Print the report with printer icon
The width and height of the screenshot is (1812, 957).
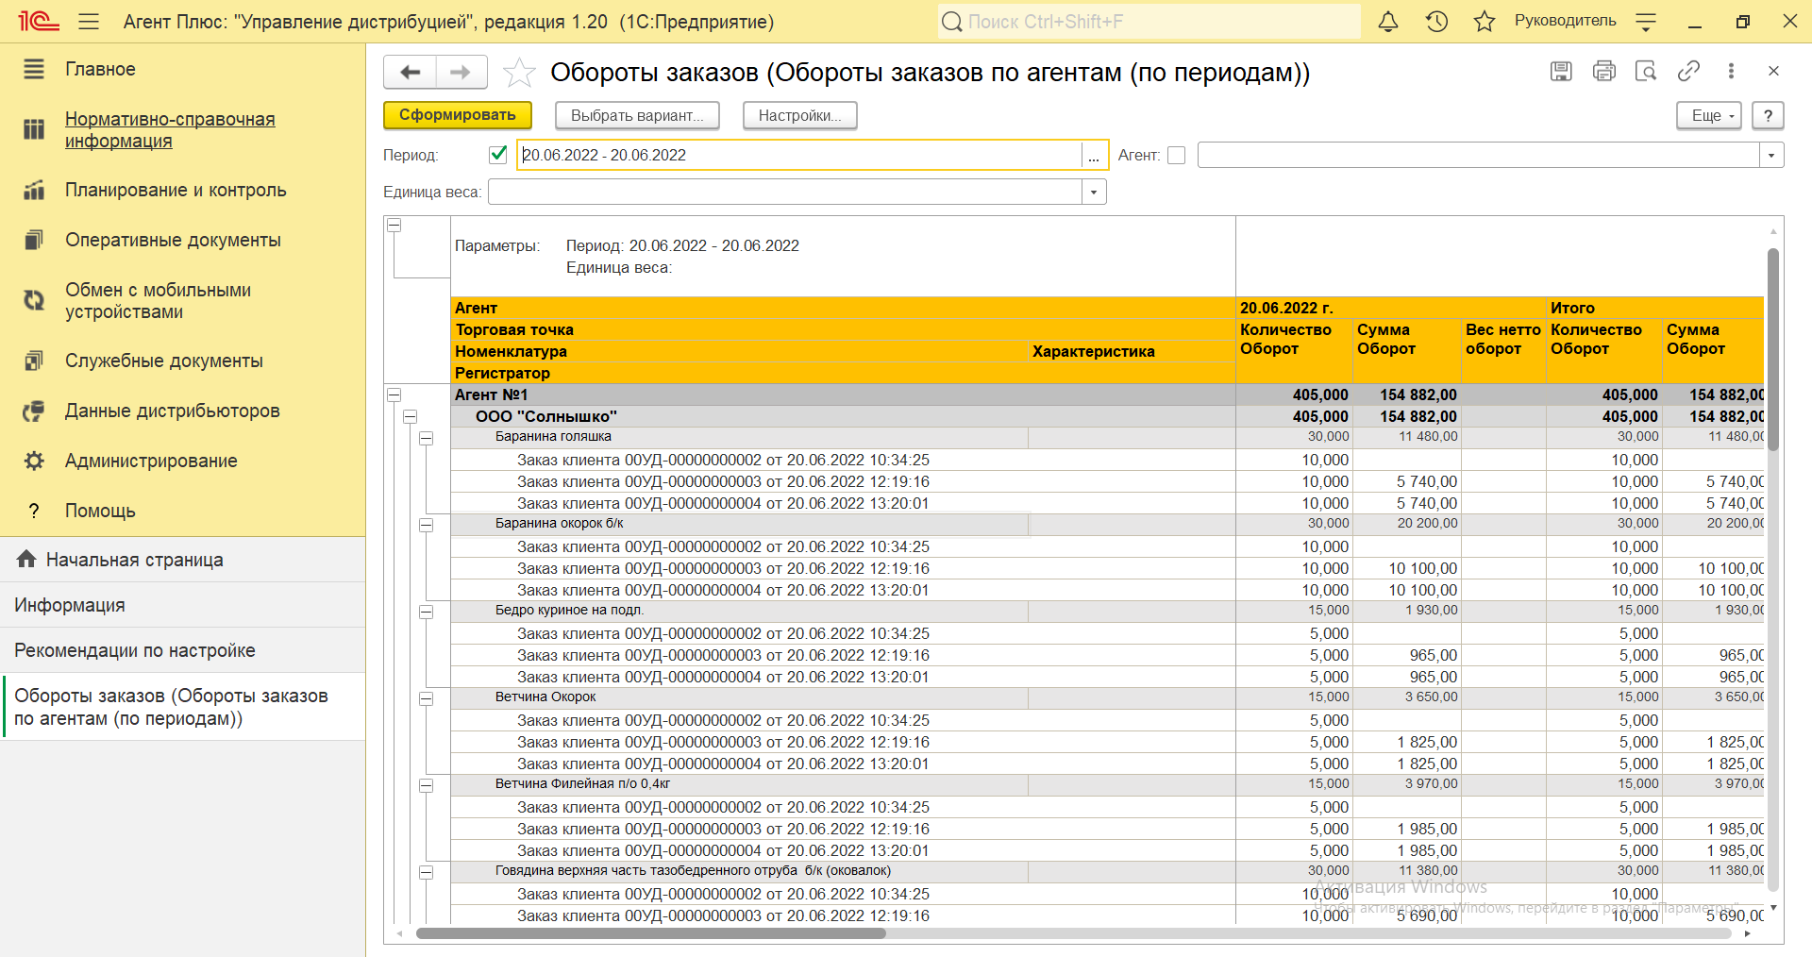pyautogui.click(x=1603, y=71)
